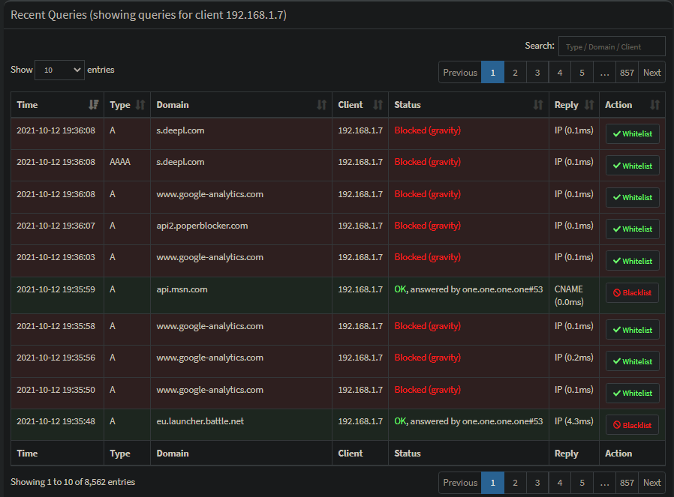
Task: Sort by Domain using its sort icon
Action: click(322, 105)
